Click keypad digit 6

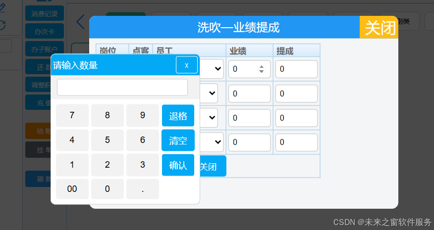(143, 140)
